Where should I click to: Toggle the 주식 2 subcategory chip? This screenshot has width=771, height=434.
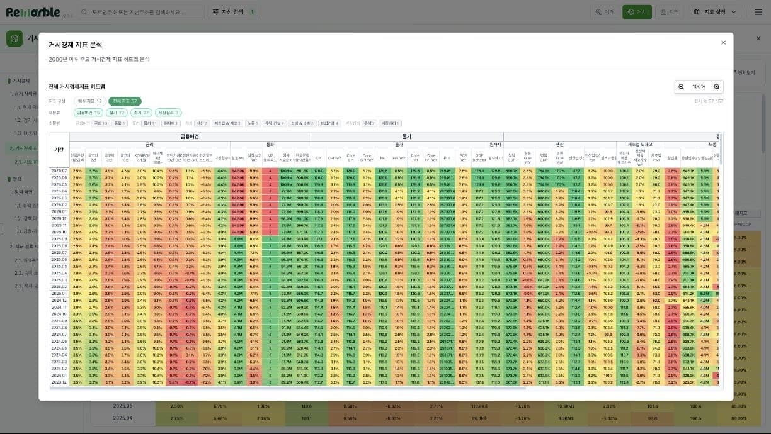[x=369, y=123]
